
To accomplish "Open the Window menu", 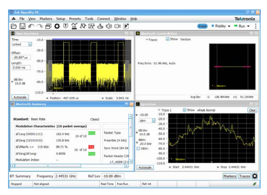I will (120, 19).
